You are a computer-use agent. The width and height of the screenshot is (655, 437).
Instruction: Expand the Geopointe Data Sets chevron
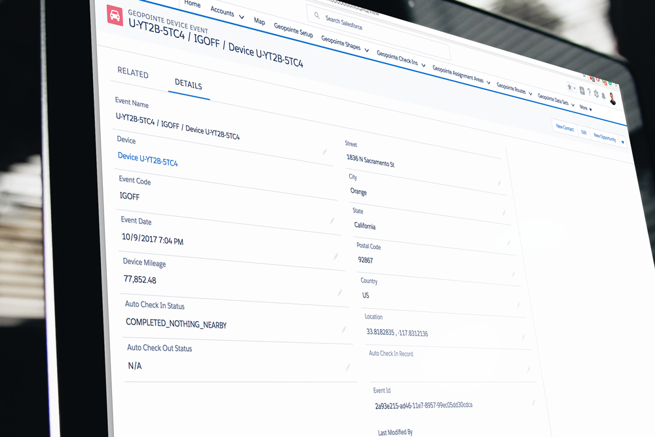click(572, 104)
